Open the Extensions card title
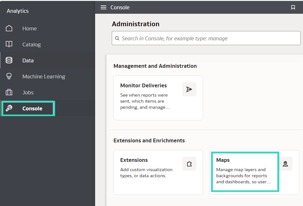The image size is (303, 206). 134,160
